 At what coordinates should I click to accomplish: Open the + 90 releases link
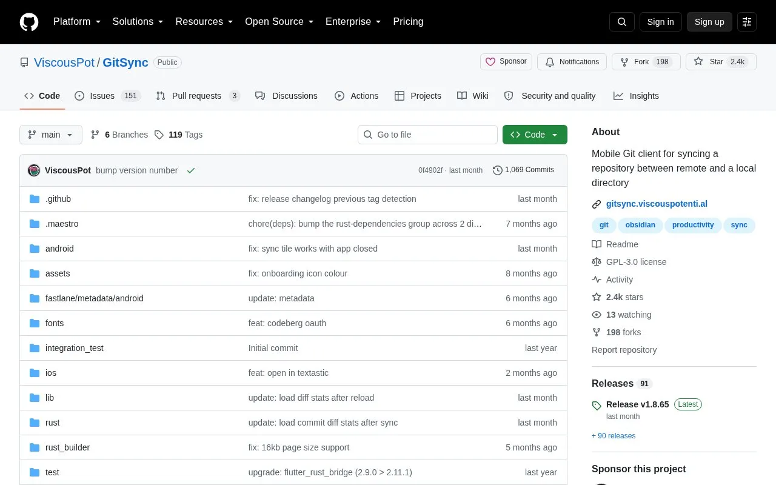click(614, 436)
